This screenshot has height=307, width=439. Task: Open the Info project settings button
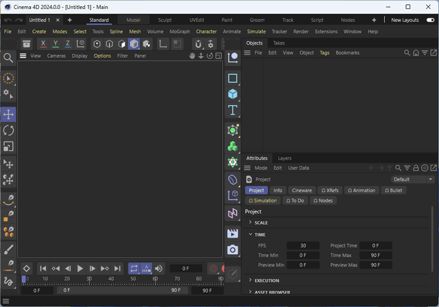(x=278, y=190)
